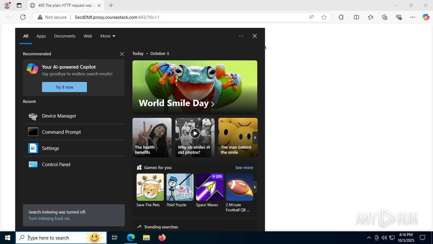The width and height of the screenshot is (433, 244).
Task: Launch Firefox from the taskbar
Action: click(162, 238)
